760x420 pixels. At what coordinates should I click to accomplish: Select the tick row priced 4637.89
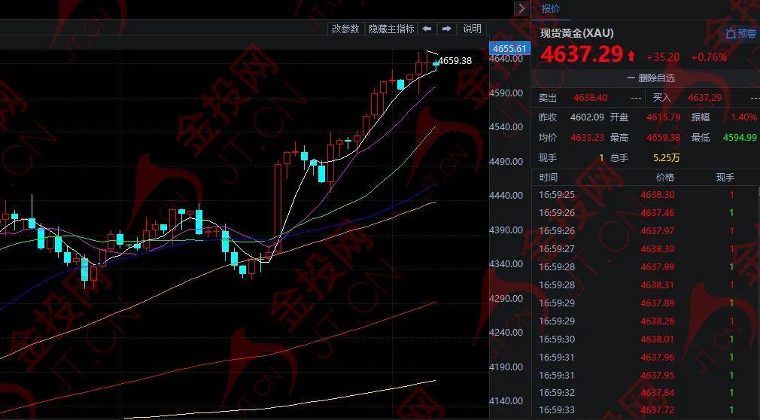pos(645,303)
